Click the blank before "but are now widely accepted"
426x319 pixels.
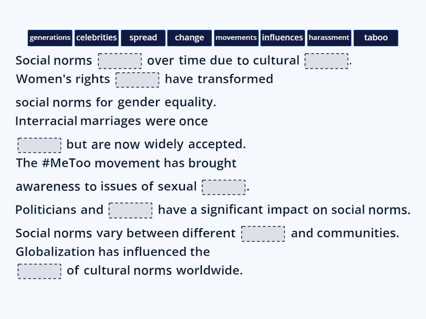[39, 144]
